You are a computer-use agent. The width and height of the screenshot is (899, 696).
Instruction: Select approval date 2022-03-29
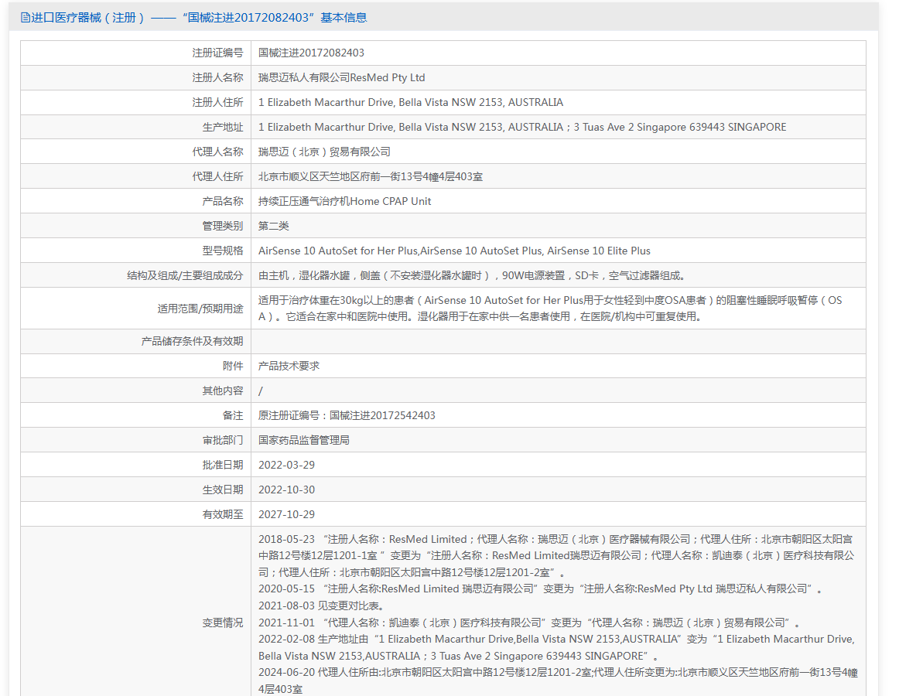point(287,465)
